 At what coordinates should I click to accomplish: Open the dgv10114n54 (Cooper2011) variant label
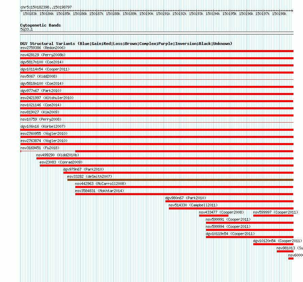click(x=45, y=69)
